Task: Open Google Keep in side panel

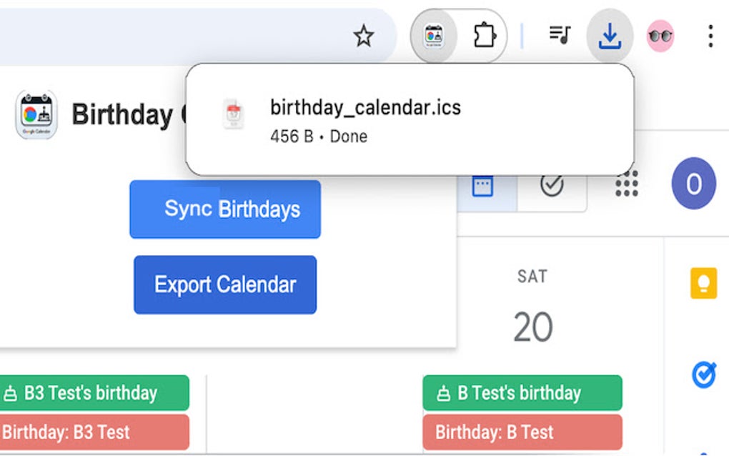Action: coord(703,283)
